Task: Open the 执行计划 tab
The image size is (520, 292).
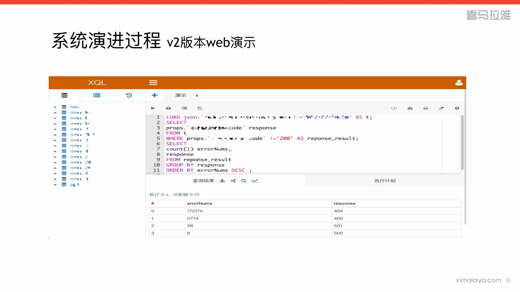Action: 385,181
